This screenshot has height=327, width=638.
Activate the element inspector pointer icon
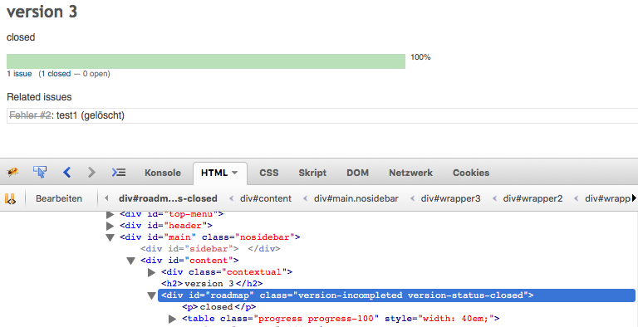click(x=40, y=173)
